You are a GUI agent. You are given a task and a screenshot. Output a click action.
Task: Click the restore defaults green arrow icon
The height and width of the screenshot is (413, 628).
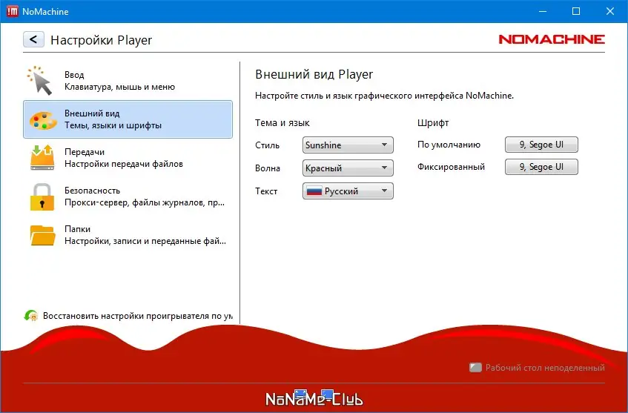coord(31,316)
